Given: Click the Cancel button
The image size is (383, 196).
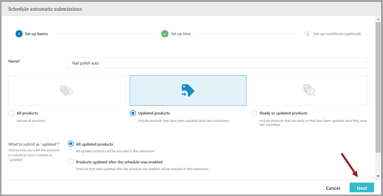Looking at the screenshot, I should click(333, 188).
